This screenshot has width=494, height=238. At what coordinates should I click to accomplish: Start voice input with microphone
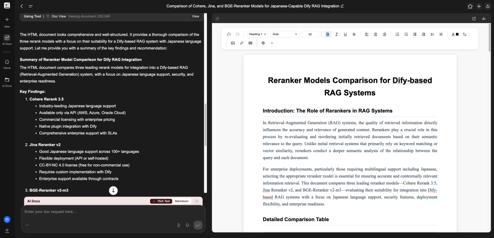pos(188,225)
